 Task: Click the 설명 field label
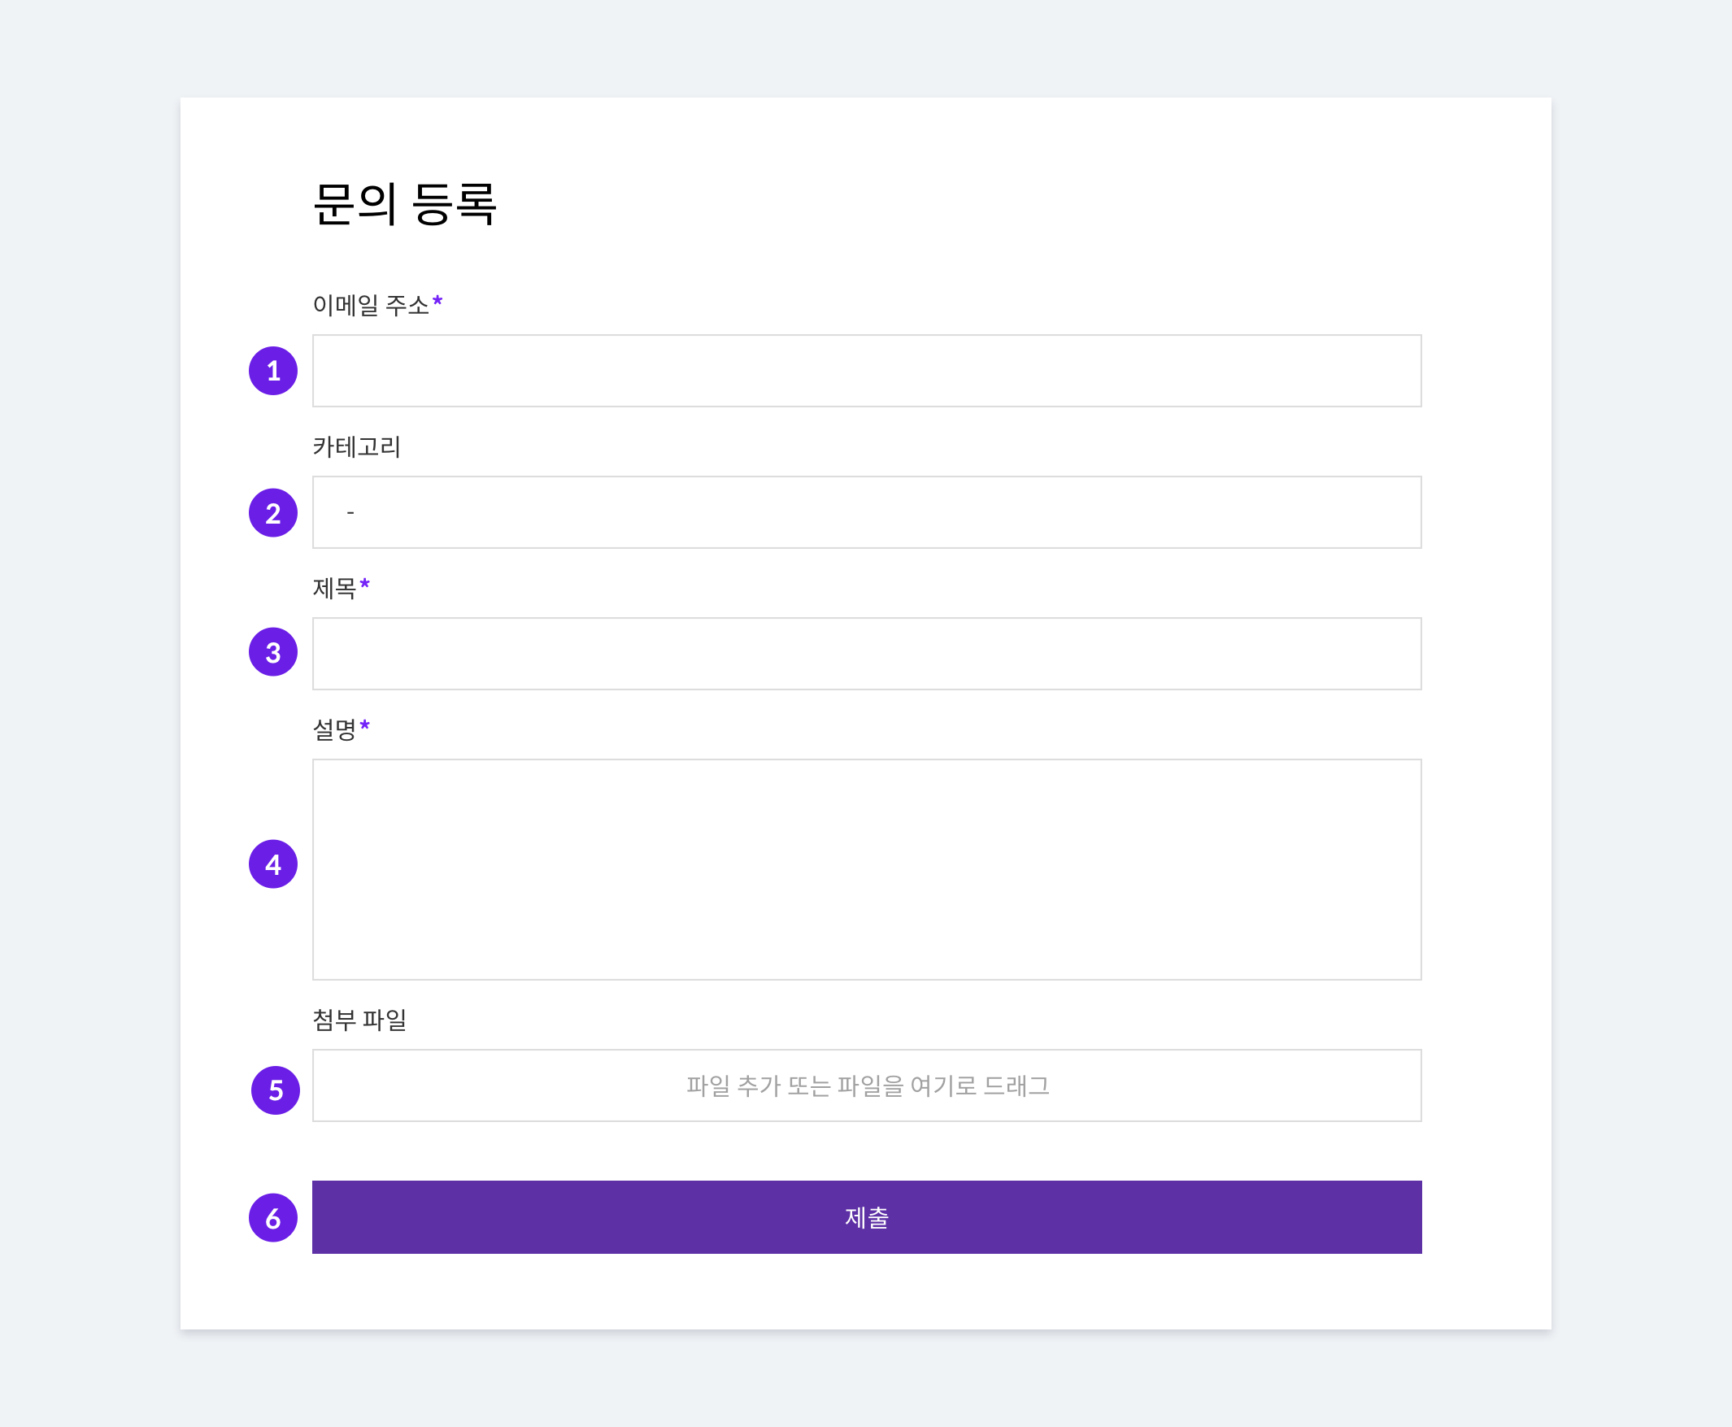(x=333, y=729)
